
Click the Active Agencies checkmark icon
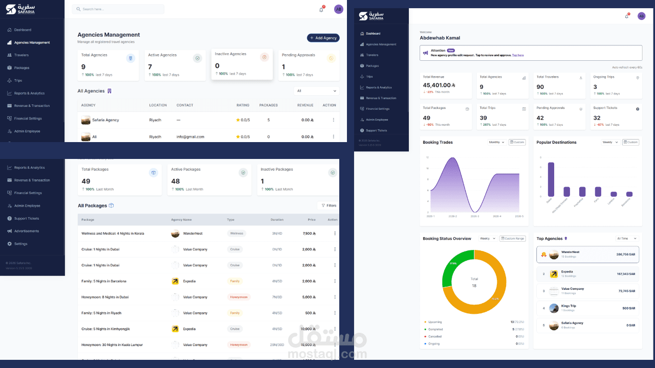pos(198,58)
